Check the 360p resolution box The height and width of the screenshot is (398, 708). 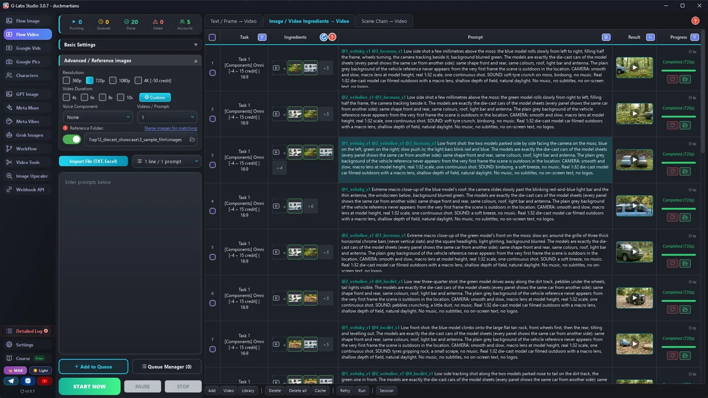pyautogui.click(x=66, y=80)
